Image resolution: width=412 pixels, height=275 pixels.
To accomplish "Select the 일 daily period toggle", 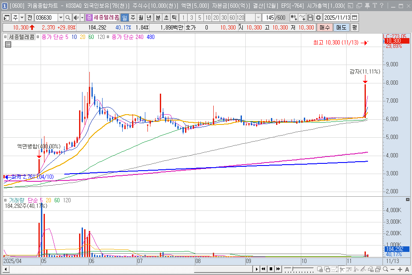I will point(124,18).
